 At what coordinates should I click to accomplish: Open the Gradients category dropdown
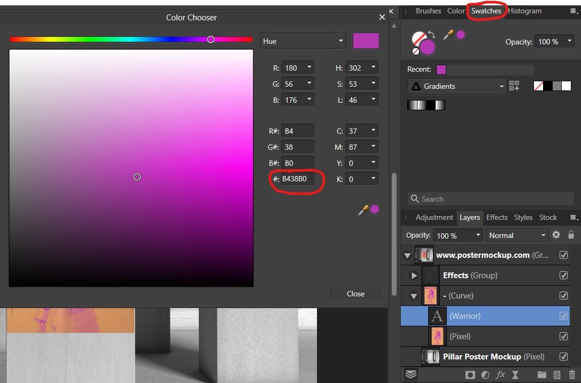tap(501, 86)
